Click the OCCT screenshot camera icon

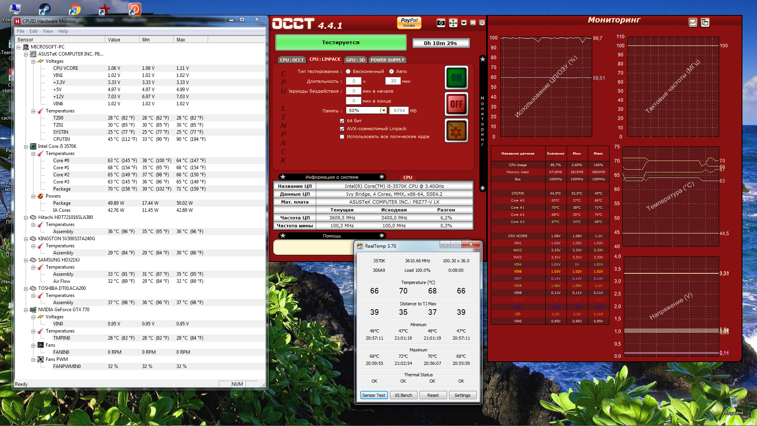coord(441,23)
